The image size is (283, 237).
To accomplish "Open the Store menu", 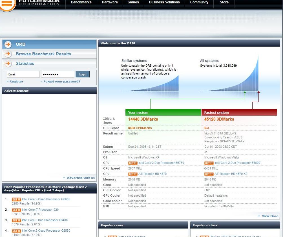I will coord(224,2).
